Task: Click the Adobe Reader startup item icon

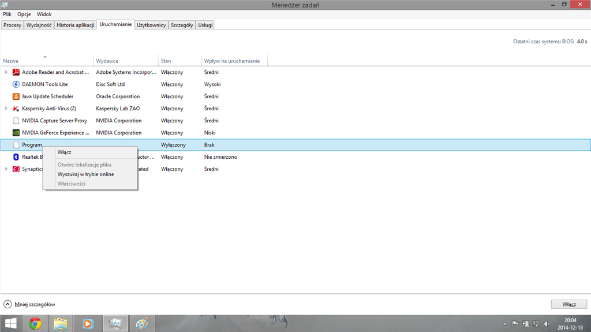Action: tap(16, 72)
